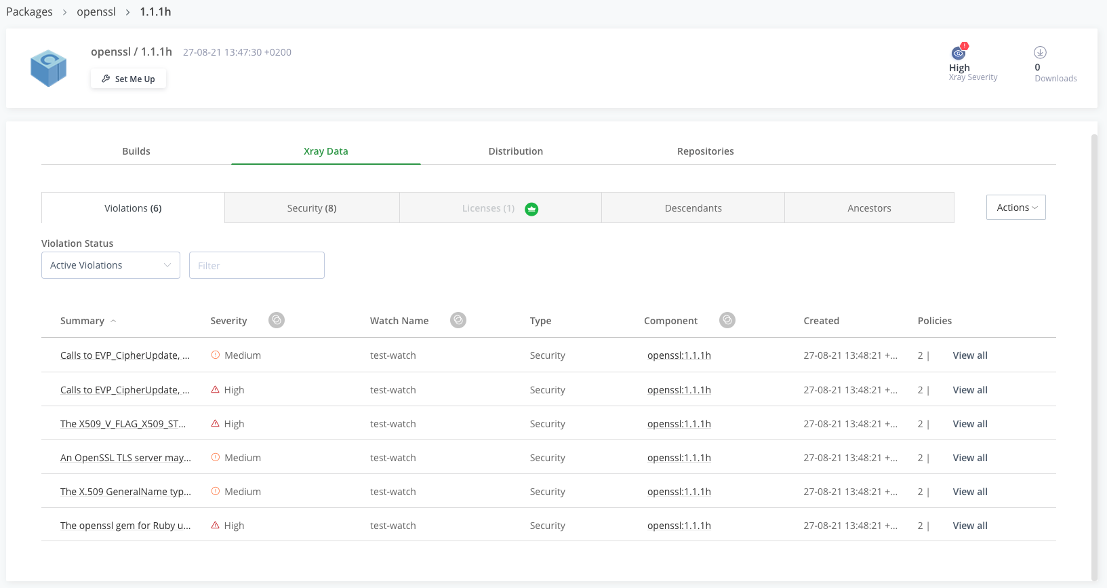
Task: Click the Created column header
Action: 822,321
